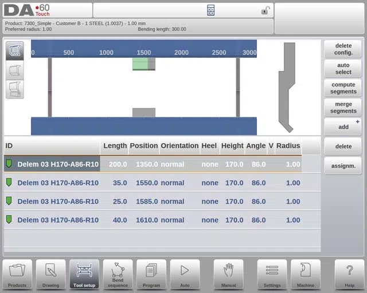This screenshot has width=367, height=293.
Task: Open the Program navigation button
Action: point(151,274)
